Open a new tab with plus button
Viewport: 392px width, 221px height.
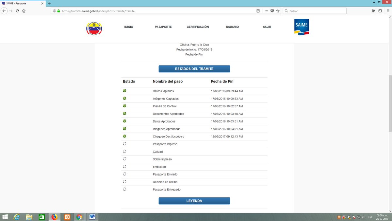point(49,3)
